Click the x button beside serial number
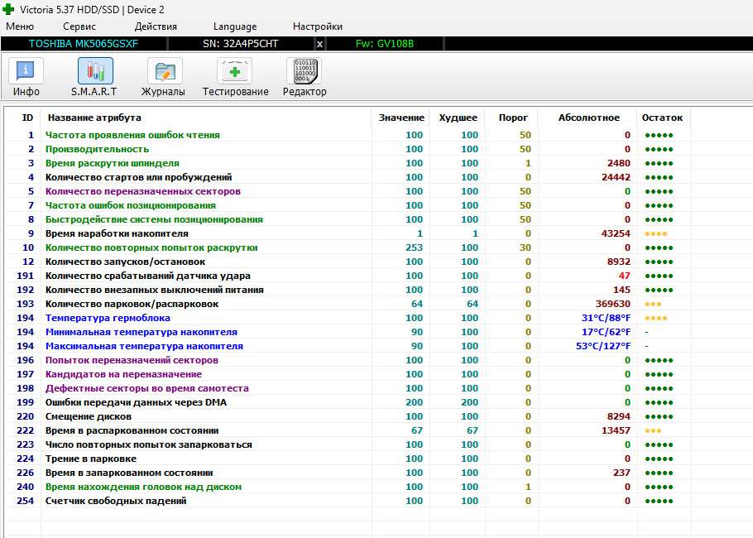Screen dimensions: 753x538 320,43
